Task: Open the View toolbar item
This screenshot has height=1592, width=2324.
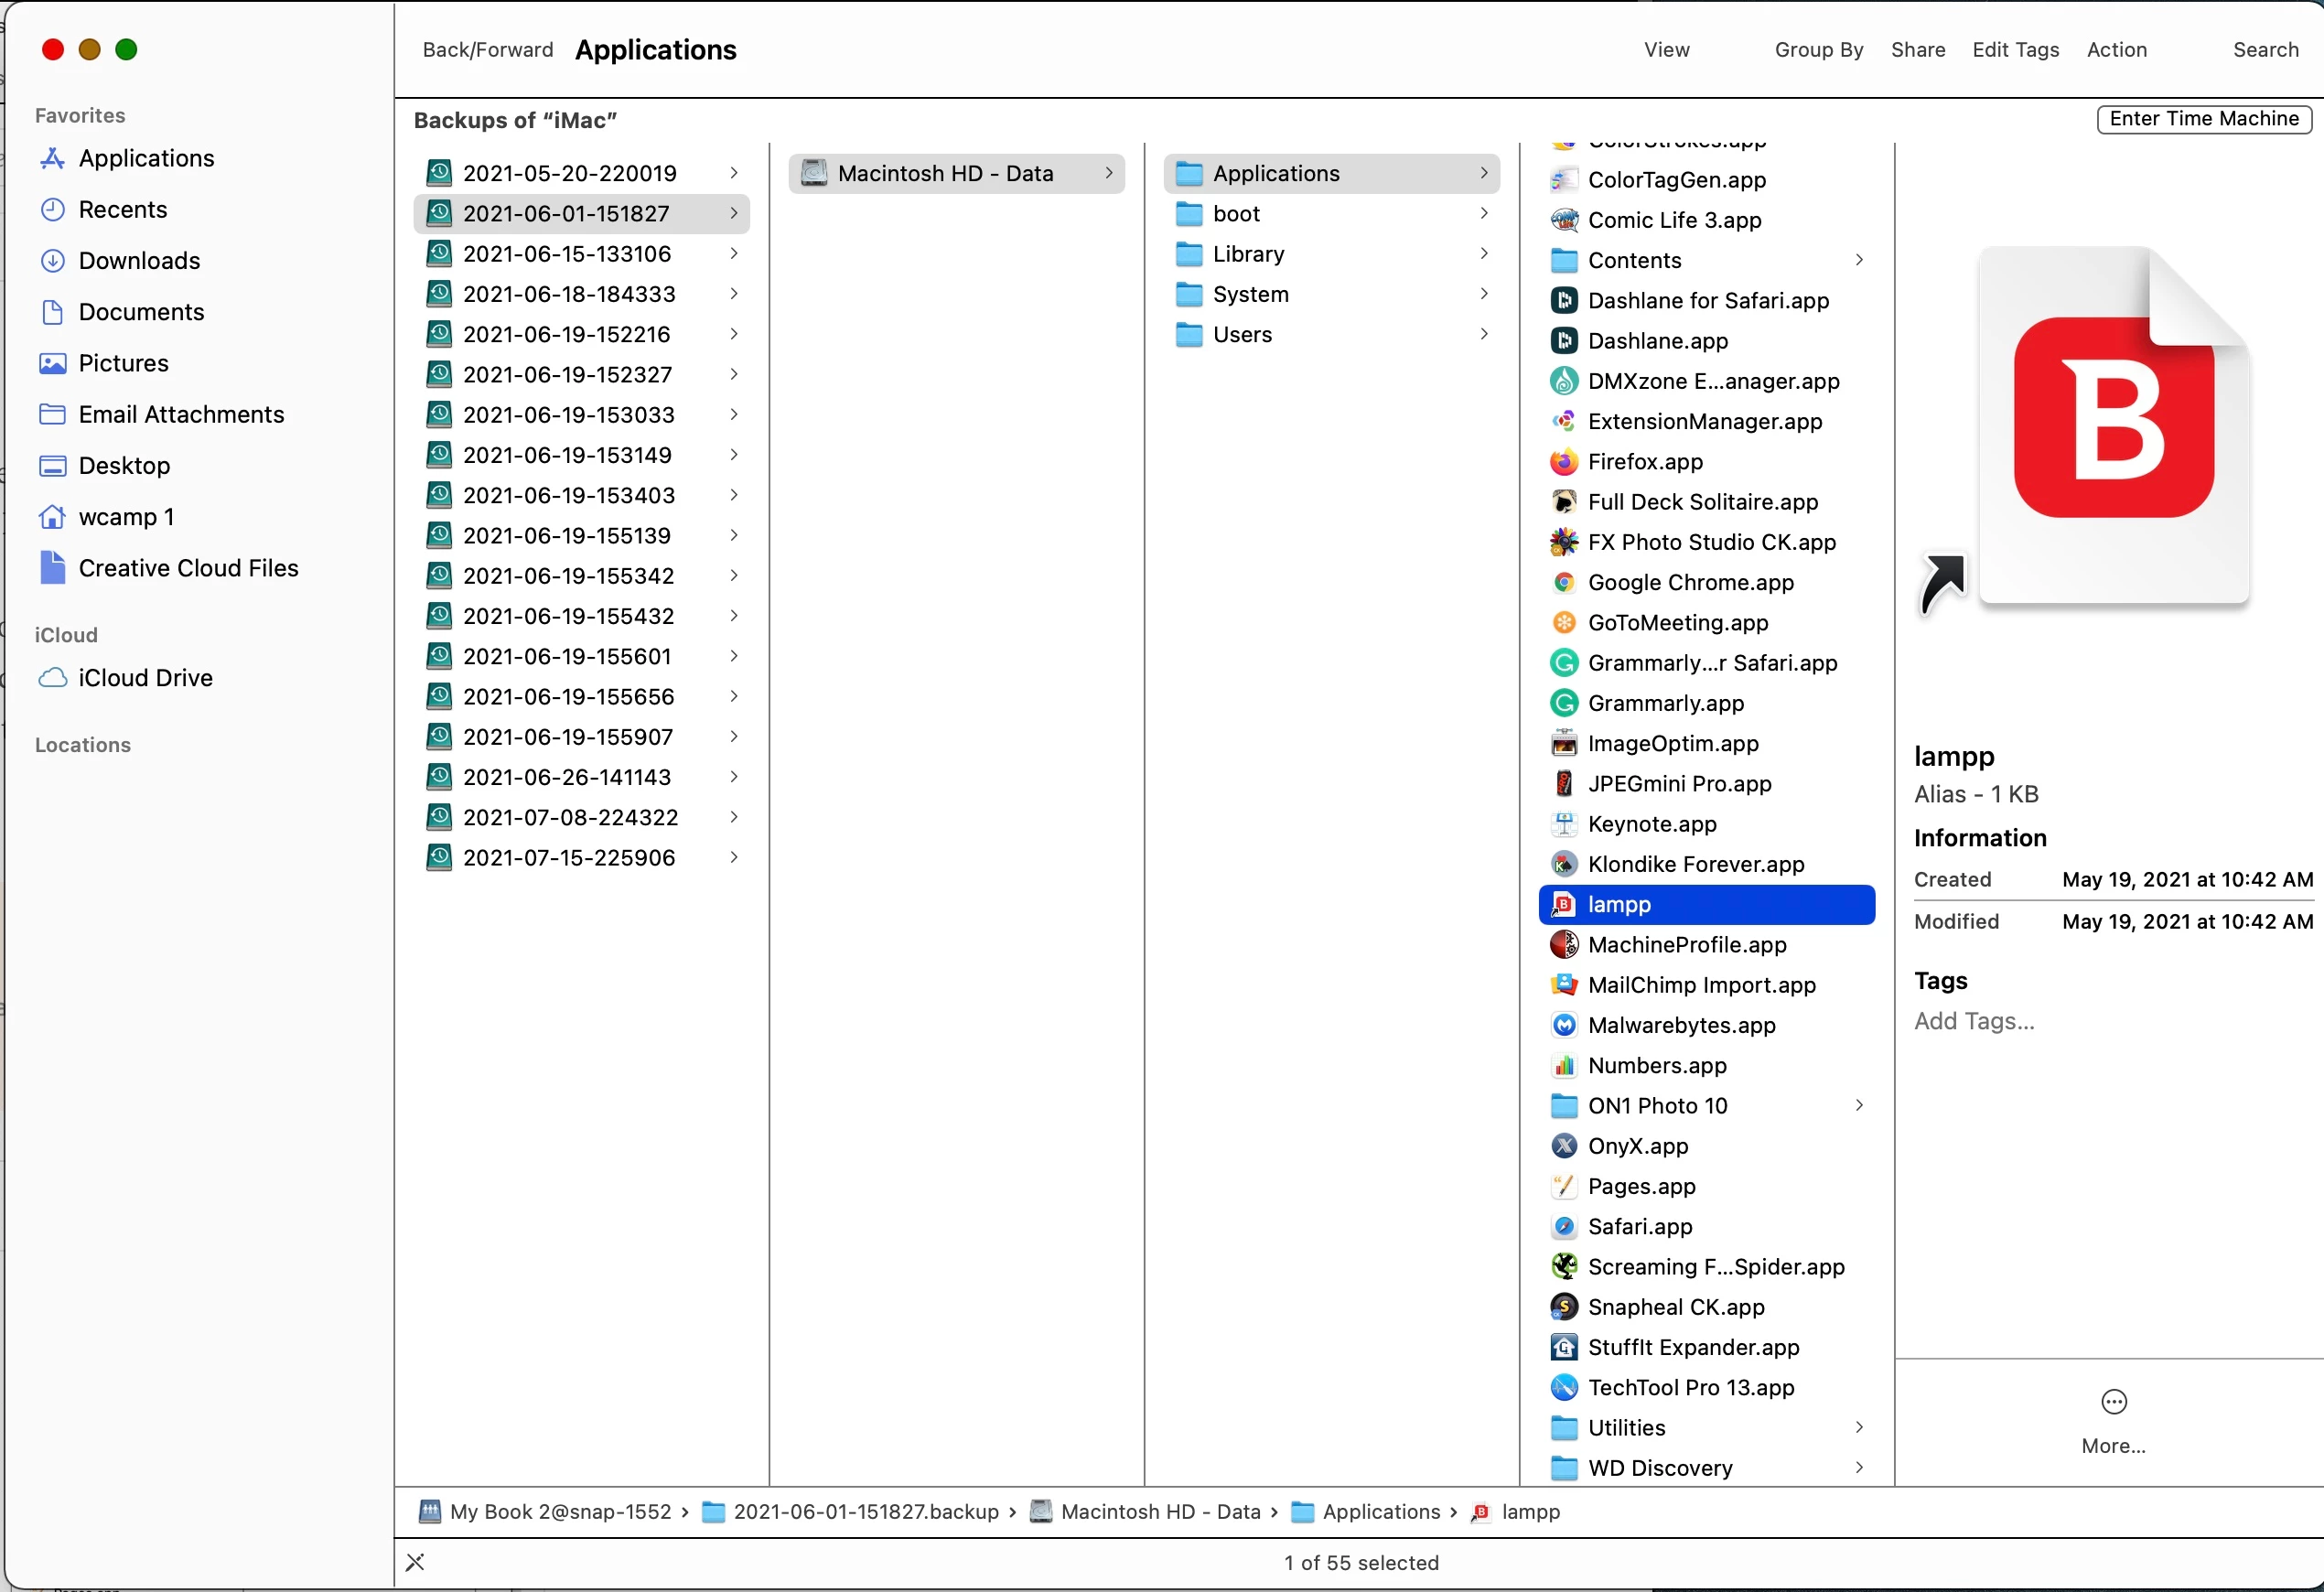Action: pos(1666,50)
